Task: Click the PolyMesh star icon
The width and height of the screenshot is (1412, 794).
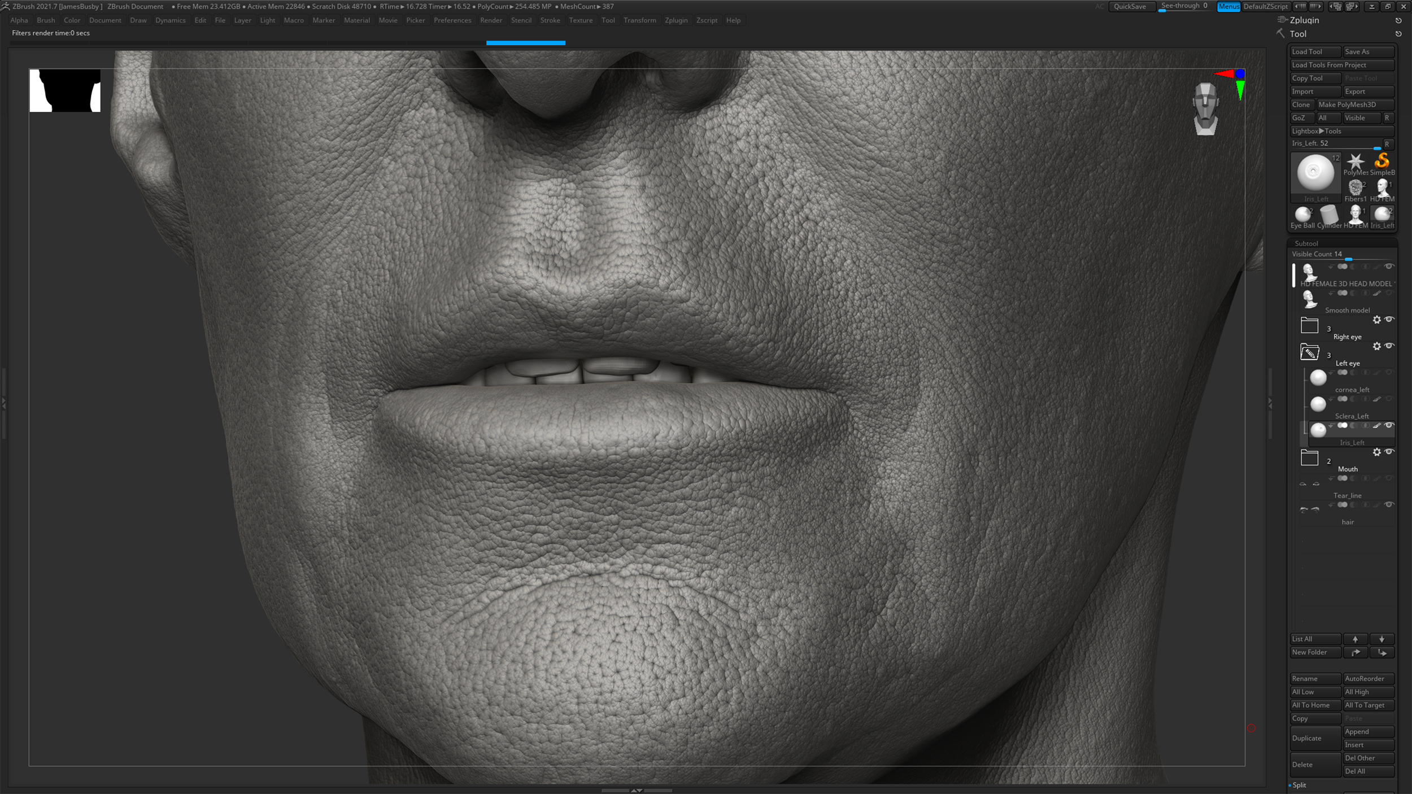Action: click(1356, 160)
